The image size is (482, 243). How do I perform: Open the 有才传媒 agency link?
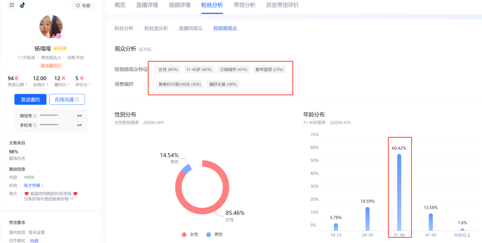[x=33, y=185]
